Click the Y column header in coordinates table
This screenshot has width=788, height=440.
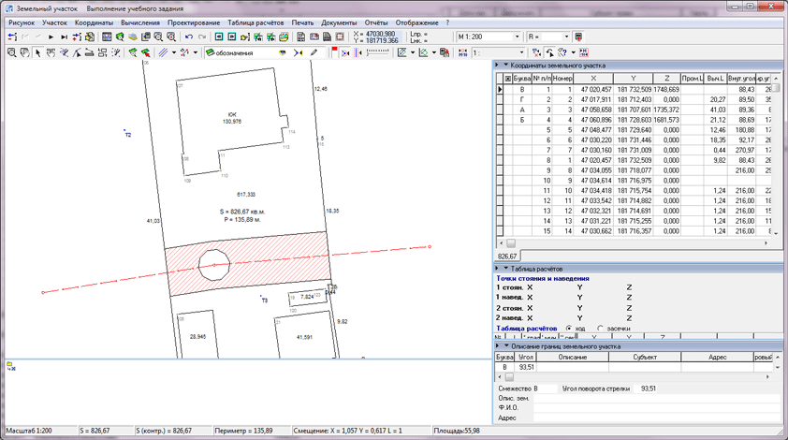[x=633, y=79]
